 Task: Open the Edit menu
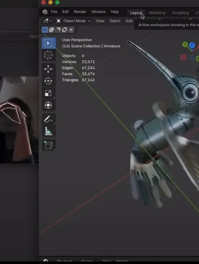(x=66, y=12)
